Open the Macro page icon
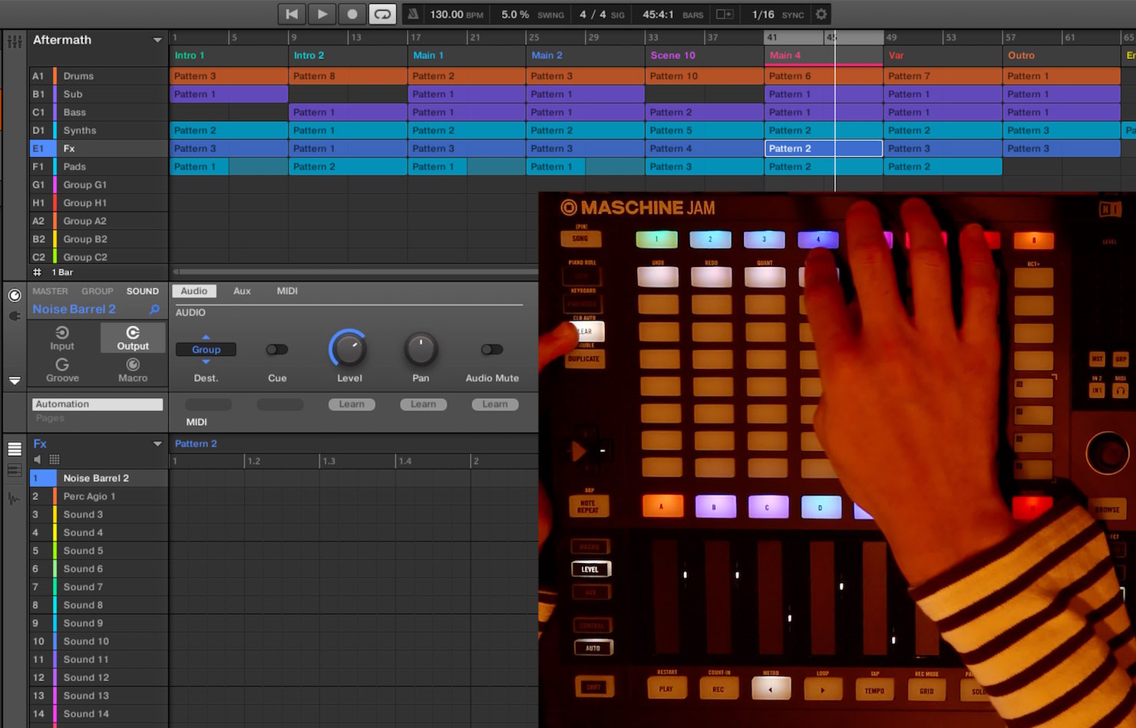This screenshot has height=728, width=1136. [133, 370]
